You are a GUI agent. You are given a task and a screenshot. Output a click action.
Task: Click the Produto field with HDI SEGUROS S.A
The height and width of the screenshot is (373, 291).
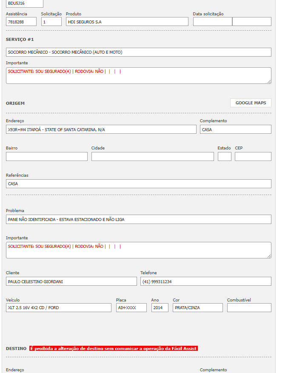tap(127, 22)
